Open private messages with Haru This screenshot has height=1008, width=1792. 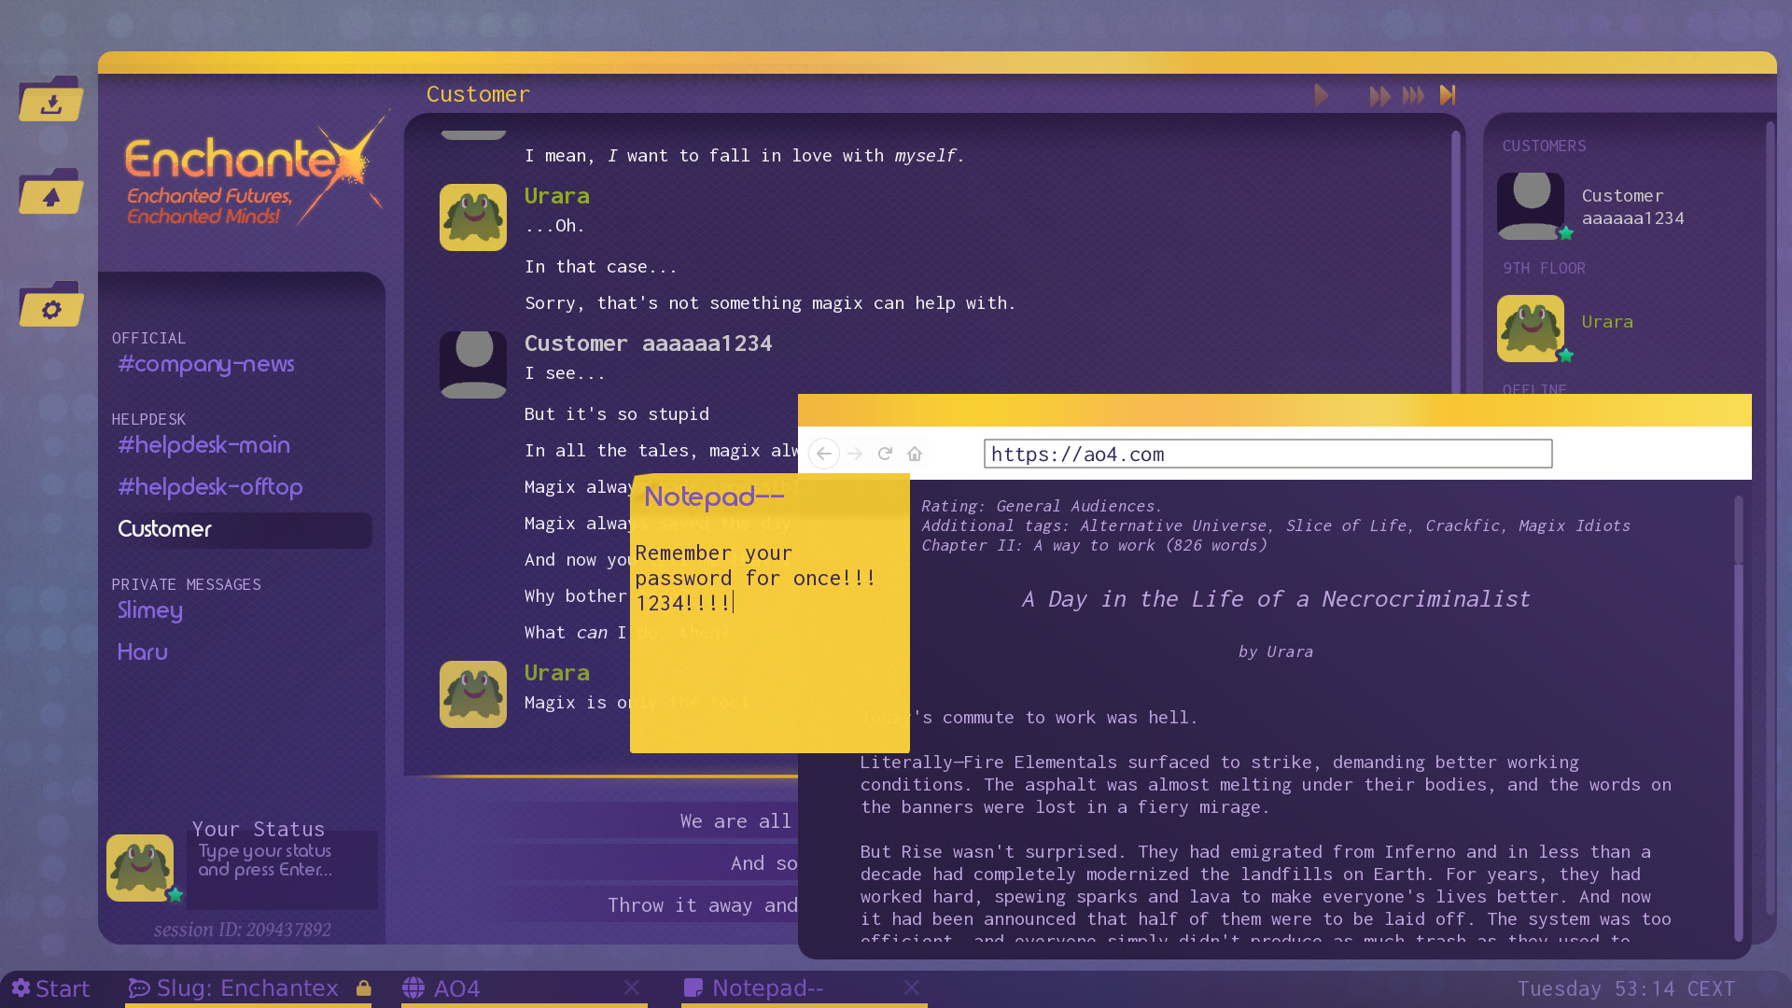[x=142, y=652]
